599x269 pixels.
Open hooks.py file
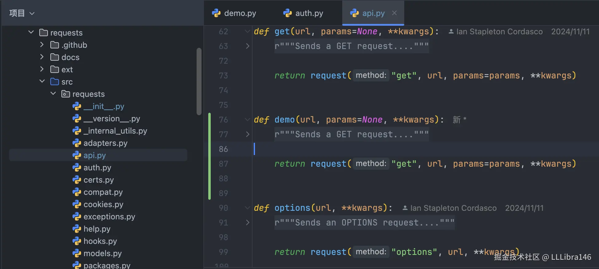tap(100, 241)
